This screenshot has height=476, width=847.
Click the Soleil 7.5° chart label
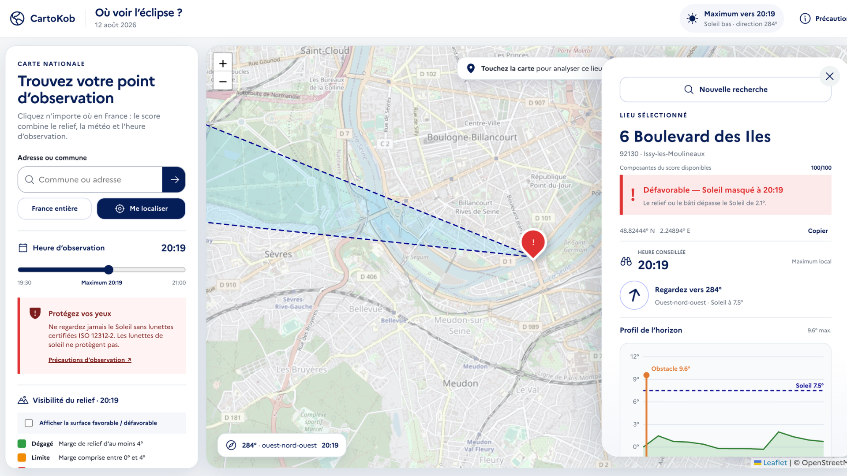pyautogui.click(x=810, y=385)
